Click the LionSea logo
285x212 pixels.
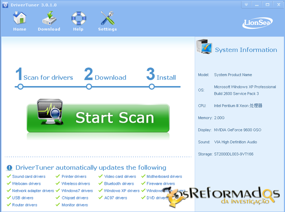point(257,23)
